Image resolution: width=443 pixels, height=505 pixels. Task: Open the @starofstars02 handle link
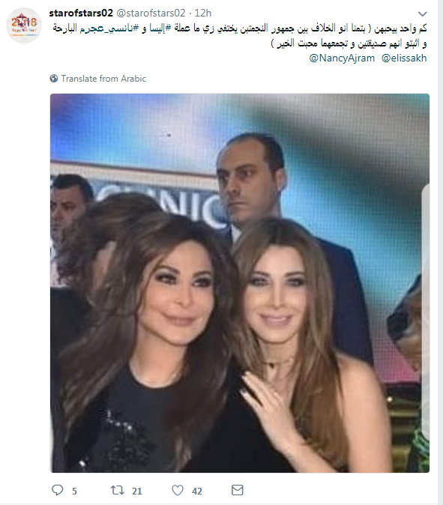tap(151, 13)
